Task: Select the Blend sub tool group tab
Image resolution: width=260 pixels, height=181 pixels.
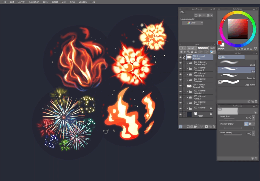Action: point(231,57)
